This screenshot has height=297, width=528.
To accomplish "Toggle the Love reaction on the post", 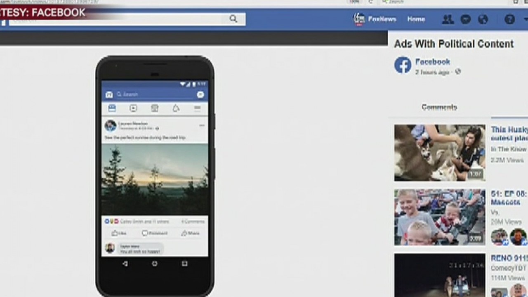I will (x=116, y=221).
